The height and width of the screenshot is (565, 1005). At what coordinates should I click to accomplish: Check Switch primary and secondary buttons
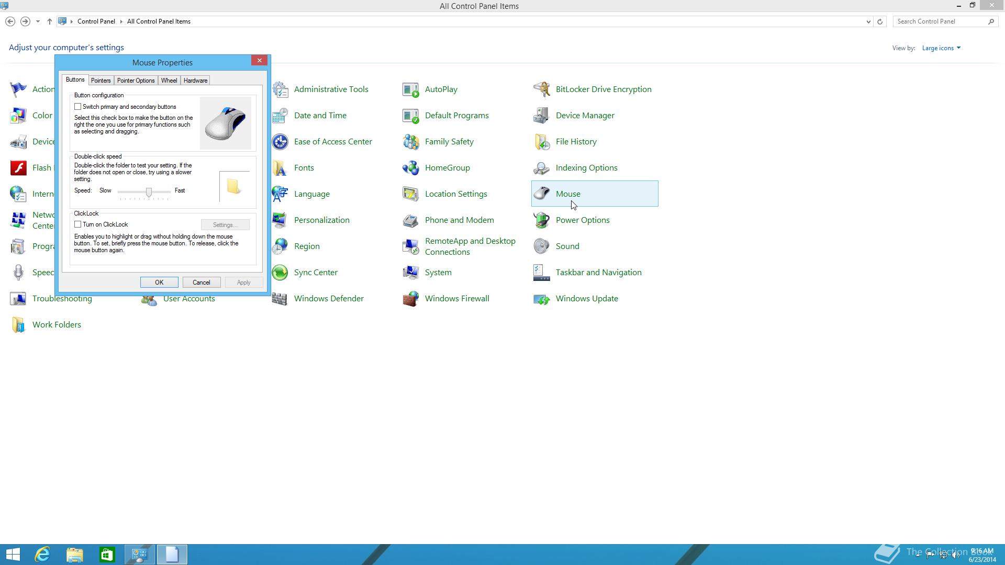[x=78, y=107]
